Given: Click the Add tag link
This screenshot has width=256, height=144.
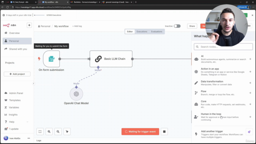Looking at the screenshot, I should [77, 26].
